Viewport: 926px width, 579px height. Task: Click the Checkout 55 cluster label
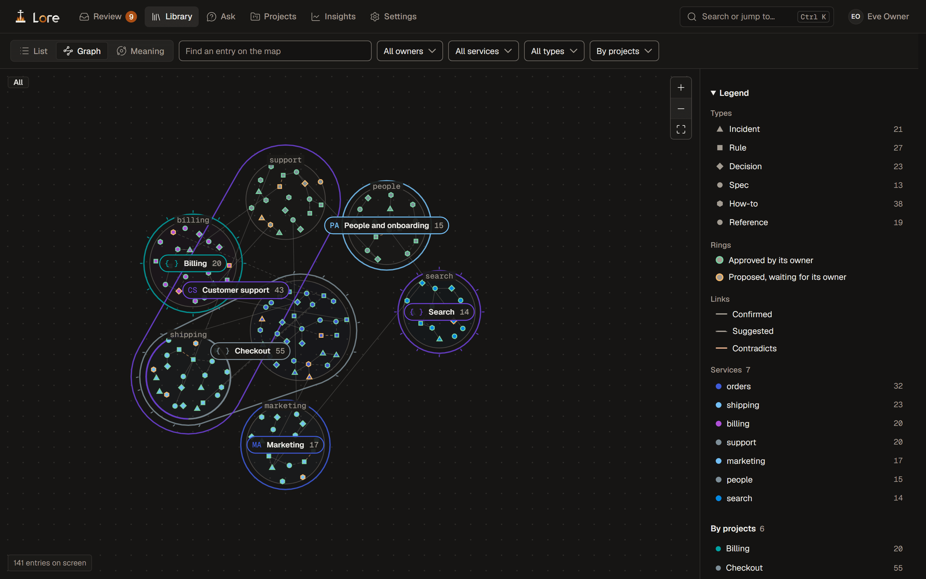click(x=250, y=351)
